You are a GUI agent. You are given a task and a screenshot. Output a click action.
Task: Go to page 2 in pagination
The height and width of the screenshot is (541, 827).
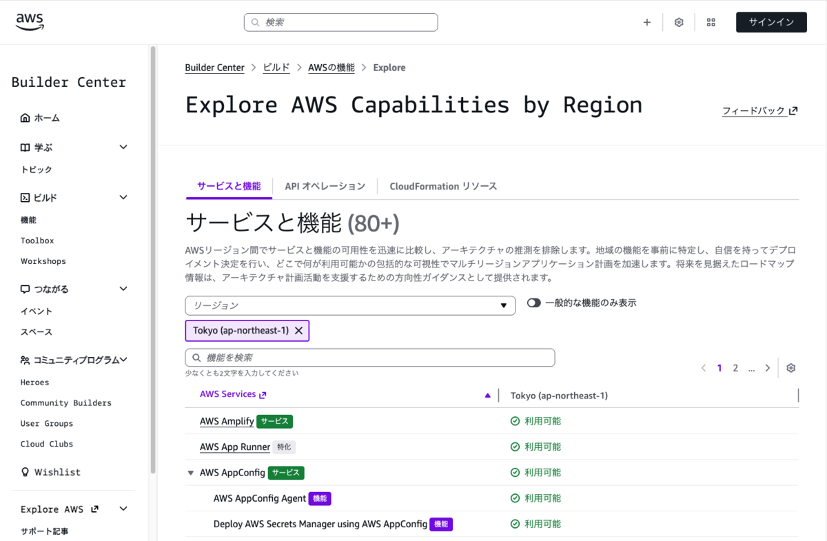735,368
